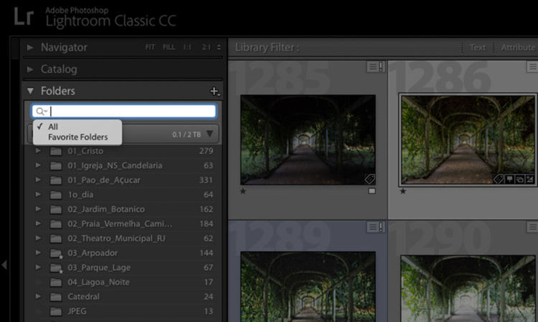The height and width of the screenshot is (322, 538).
Task: Open the Navigator zoom ratio stepper
Action: tap(219, 47)
